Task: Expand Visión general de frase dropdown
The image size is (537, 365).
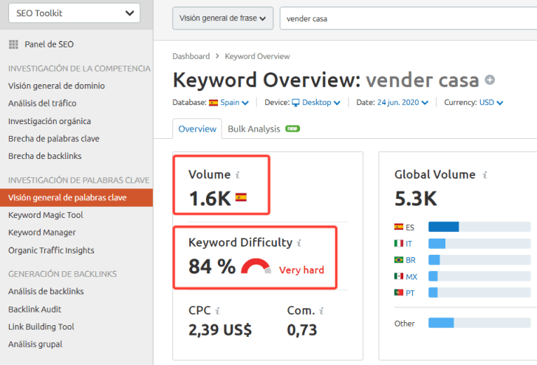Action: (x=223, y=18)
